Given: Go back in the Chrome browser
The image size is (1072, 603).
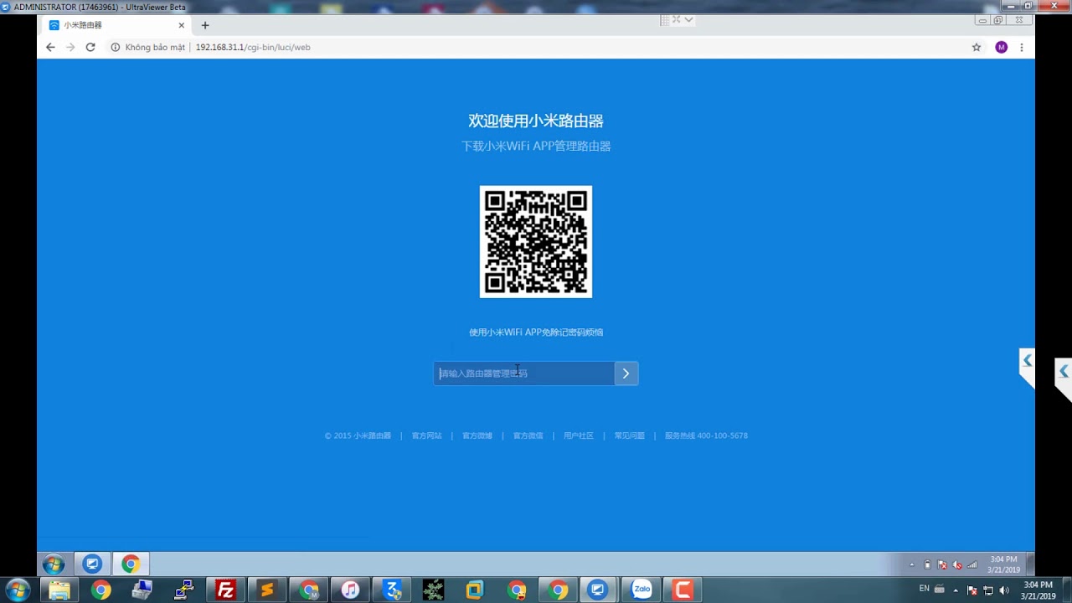Looking at the screenshot, I should tap(50, 48).
